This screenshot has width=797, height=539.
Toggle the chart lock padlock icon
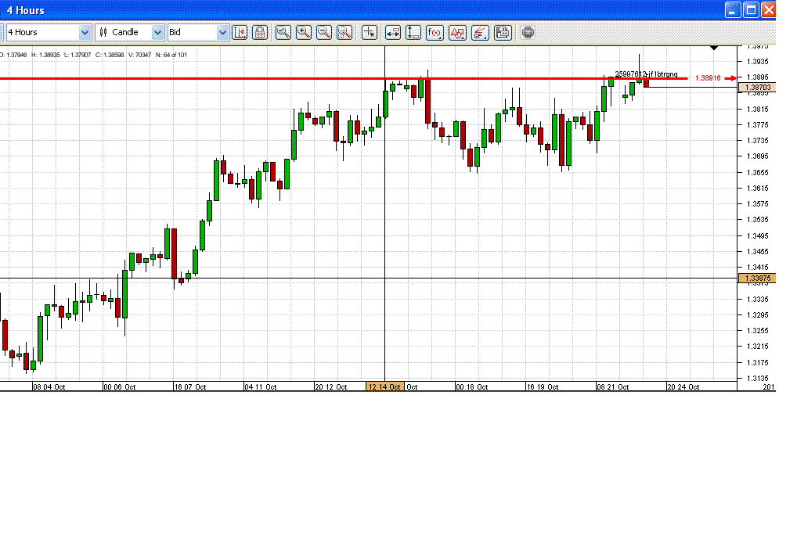point(260,33)
